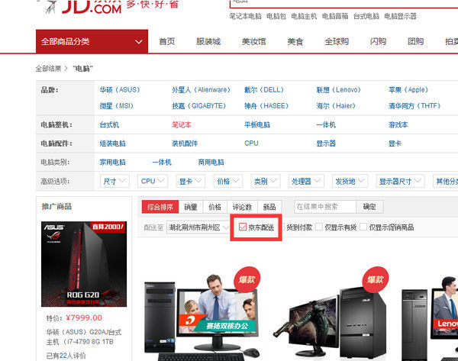Screen dimensions: 458x361
Task: Click the 电脑主机 suggested search link
Action: click(x=304, y=16)
